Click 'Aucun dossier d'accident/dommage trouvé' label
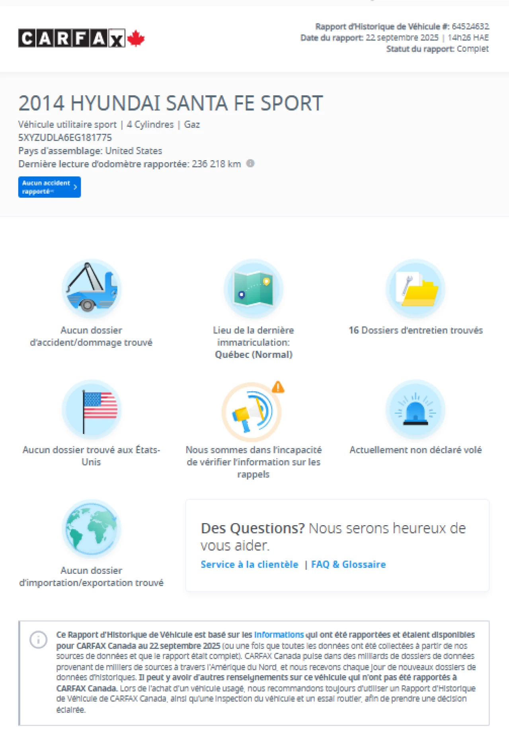509x732 pixels. [x=92, y=336]
